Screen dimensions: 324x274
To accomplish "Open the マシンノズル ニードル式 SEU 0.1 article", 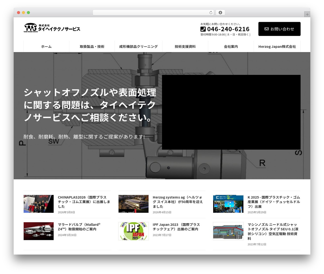I will pyautogui.click(x=273, y=231).
